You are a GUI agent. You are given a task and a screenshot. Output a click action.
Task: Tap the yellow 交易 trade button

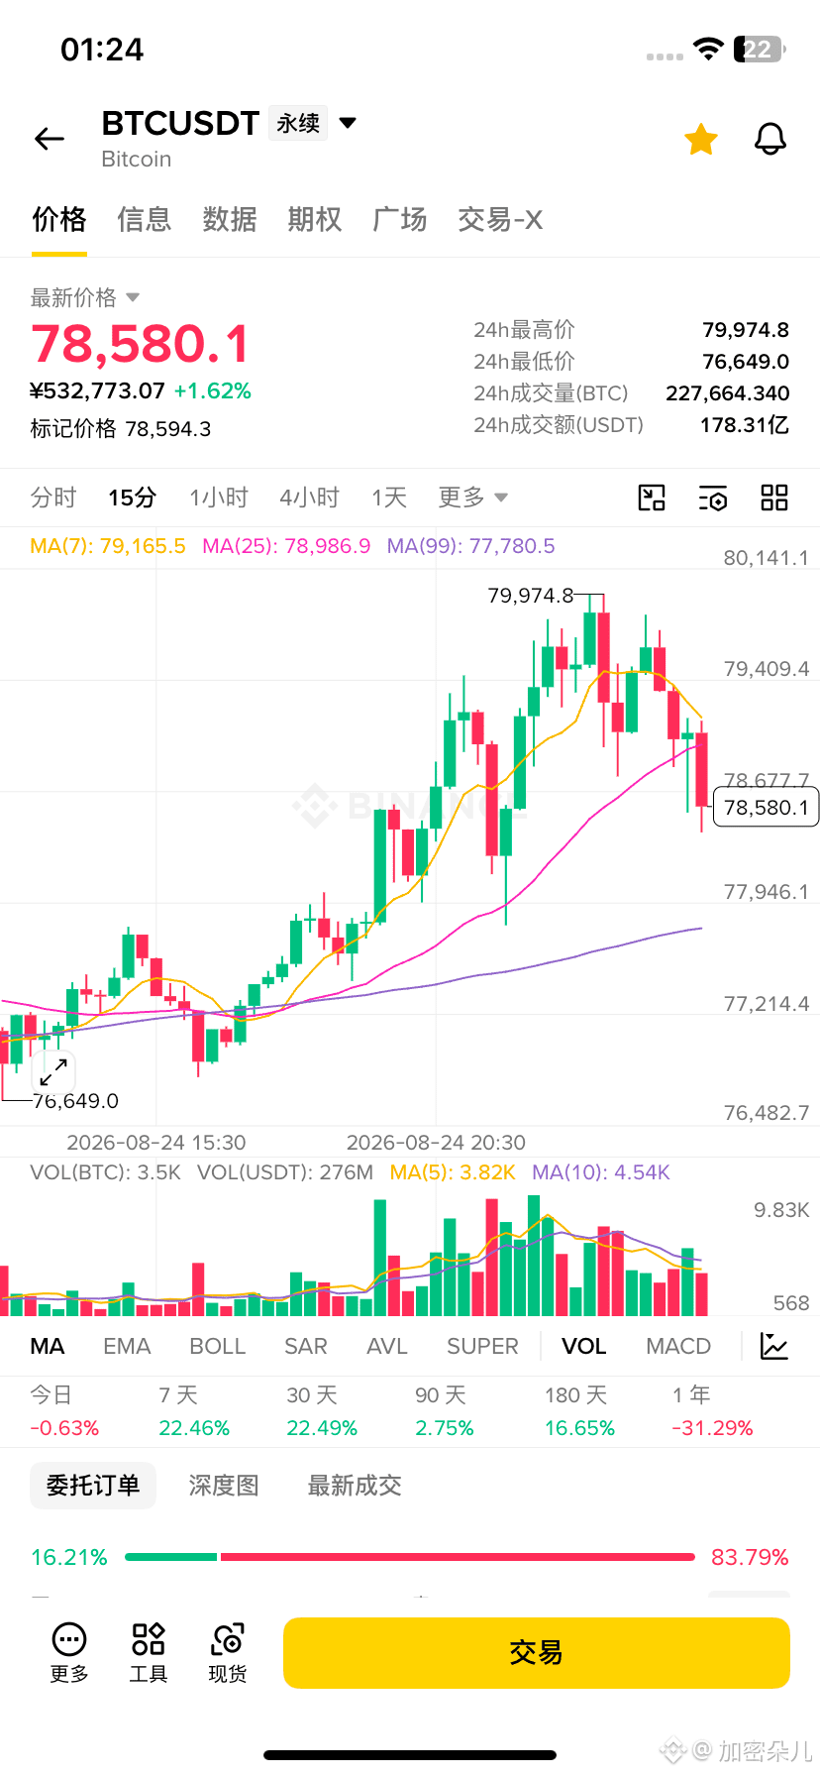tap(537, 1652)
